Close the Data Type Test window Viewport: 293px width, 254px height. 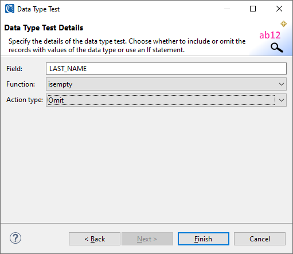click(279, 9)
